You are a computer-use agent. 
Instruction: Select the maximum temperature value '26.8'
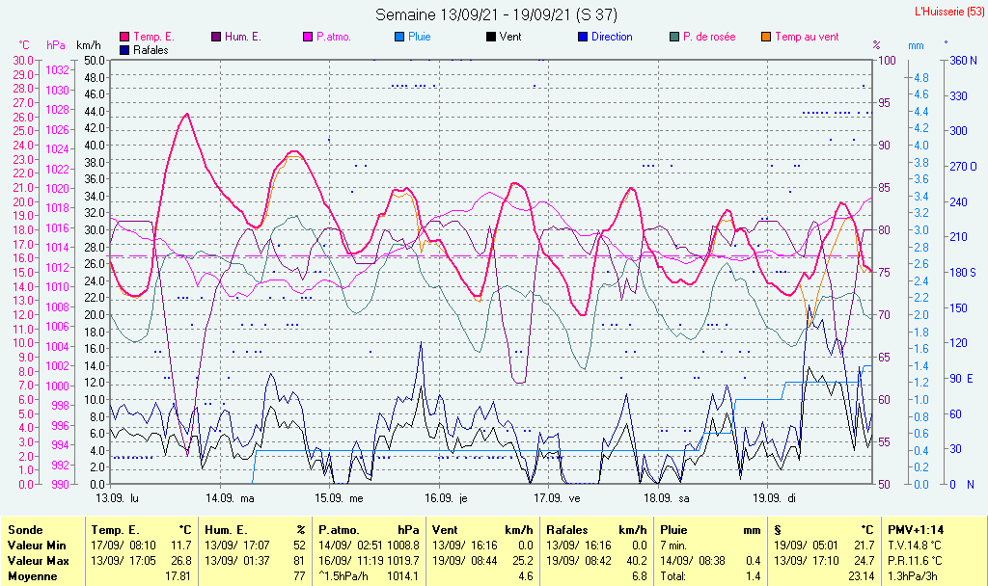pos(180,561)
